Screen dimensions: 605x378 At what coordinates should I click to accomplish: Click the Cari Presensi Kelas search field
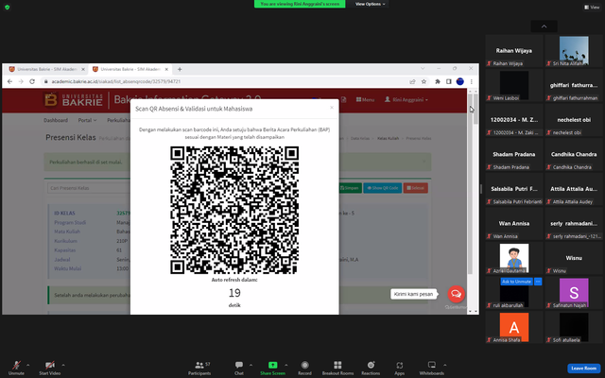point(89,188)
